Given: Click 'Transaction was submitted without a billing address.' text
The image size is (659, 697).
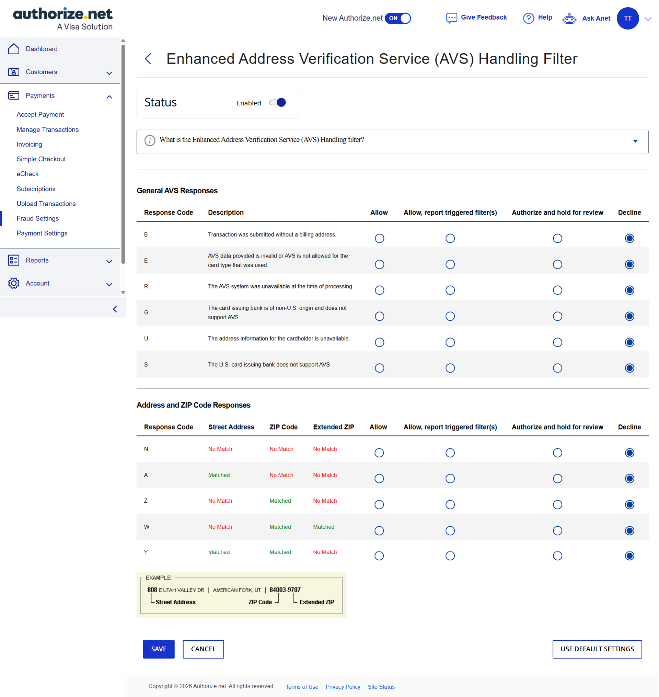Looking at the screenshot, I should (272, 235).
